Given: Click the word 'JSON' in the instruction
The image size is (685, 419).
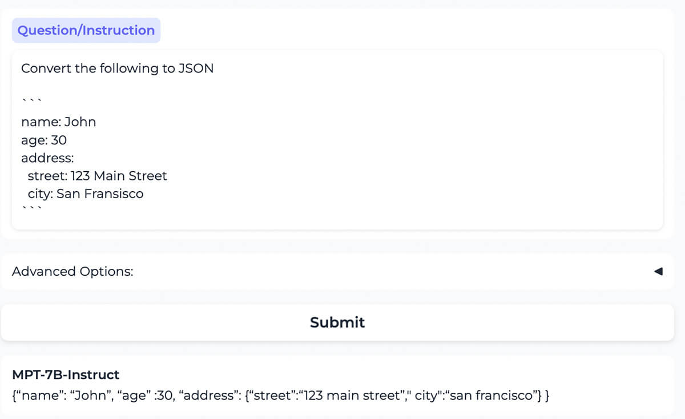Looking at the screenshot, I should [x=196, y=69].
